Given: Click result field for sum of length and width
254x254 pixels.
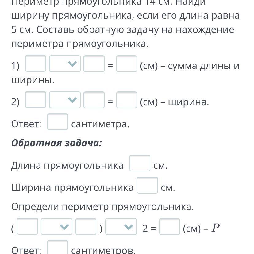Looking at the screenshot, I should point(127,64).
